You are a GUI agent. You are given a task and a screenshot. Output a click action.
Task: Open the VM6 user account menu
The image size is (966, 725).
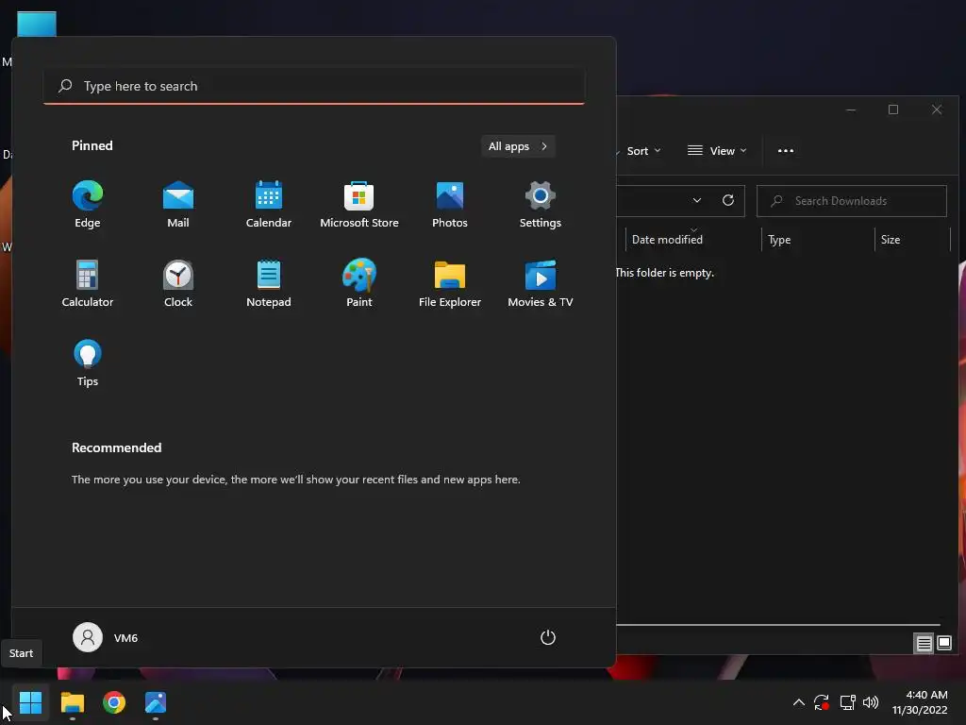(106, 637)
